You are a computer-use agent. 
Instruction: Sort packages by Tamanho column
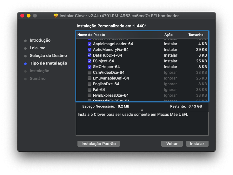point(197,35)
